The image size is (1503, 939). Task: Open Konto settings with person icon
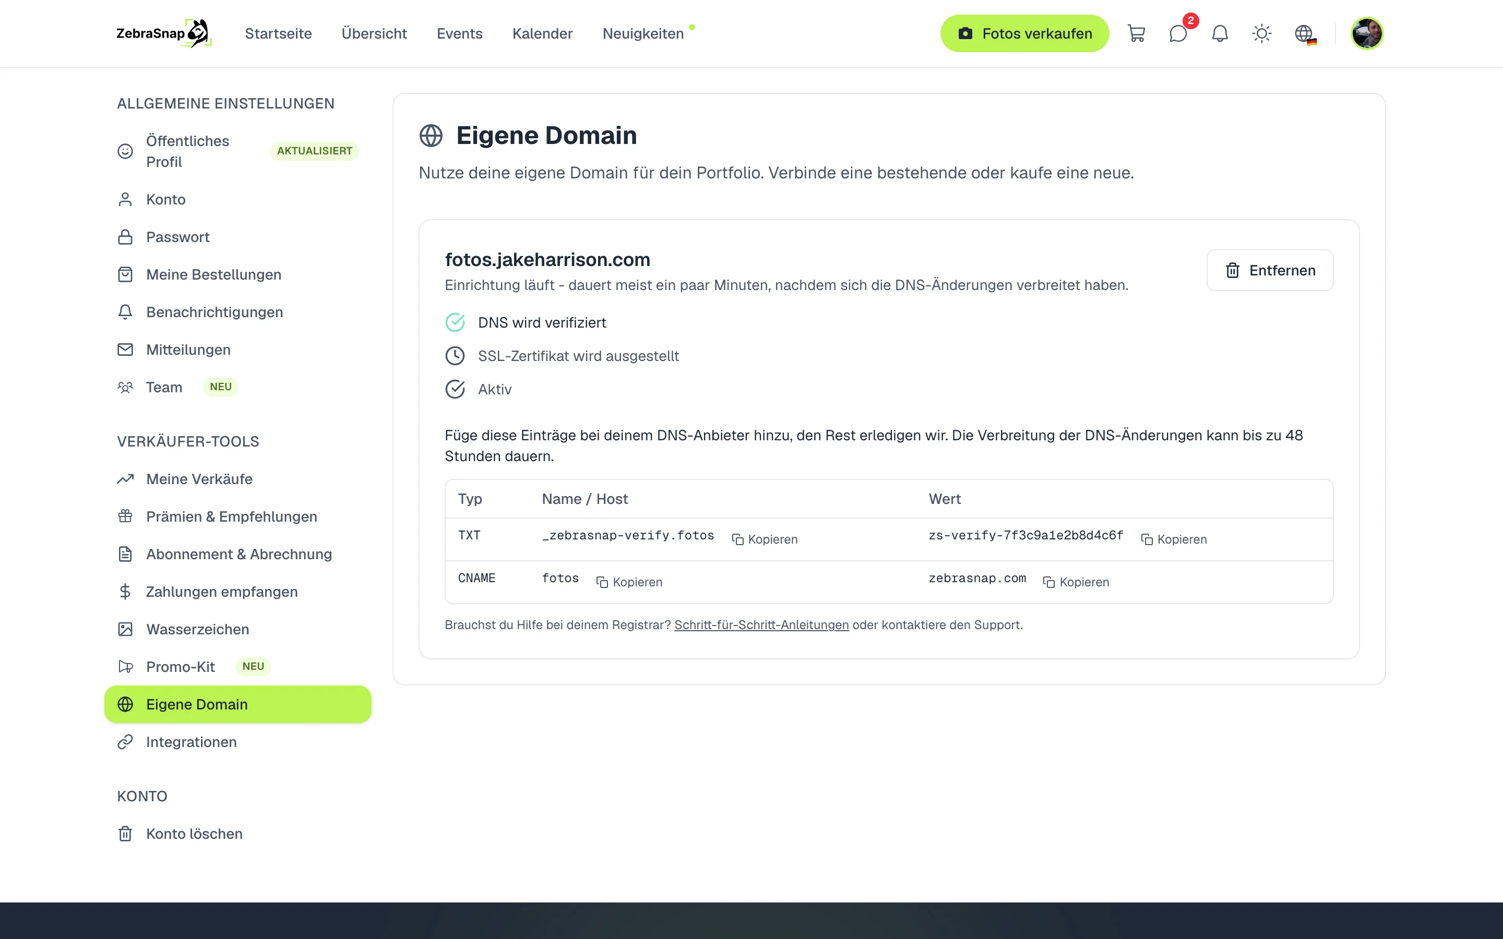(238, 199)
